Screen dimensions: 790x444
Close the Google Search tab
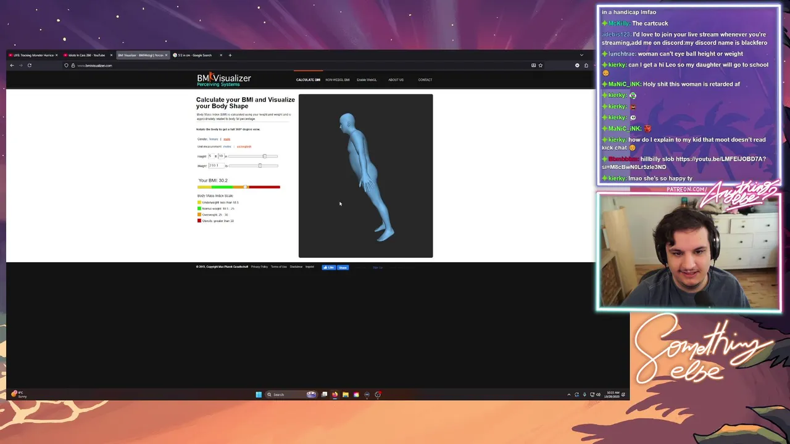[x=220, y=55]
